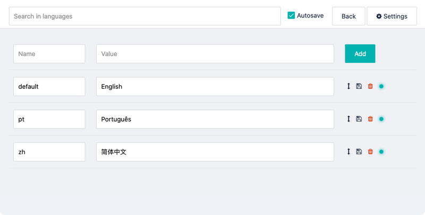
Task: Edit the 'Português' value field
Action: coord(215,119)
